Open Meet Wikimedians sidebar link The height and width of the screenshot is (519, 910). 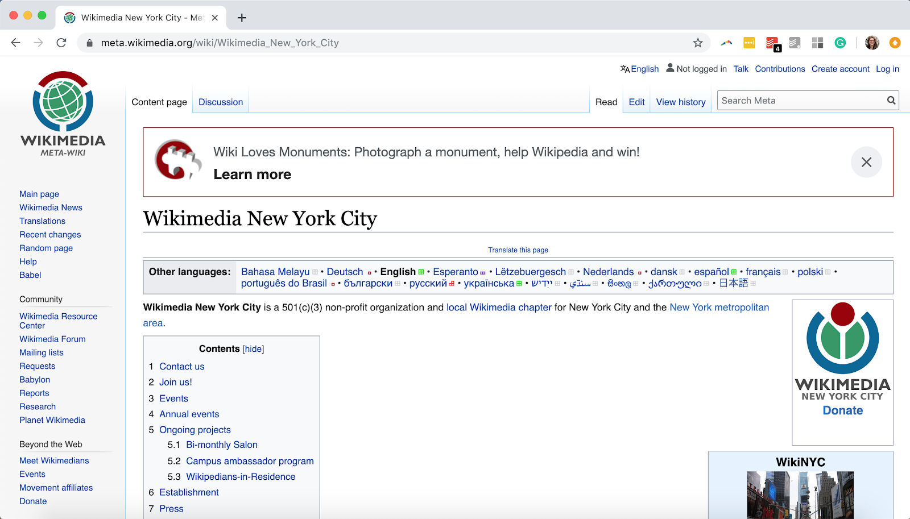(54, 460)
